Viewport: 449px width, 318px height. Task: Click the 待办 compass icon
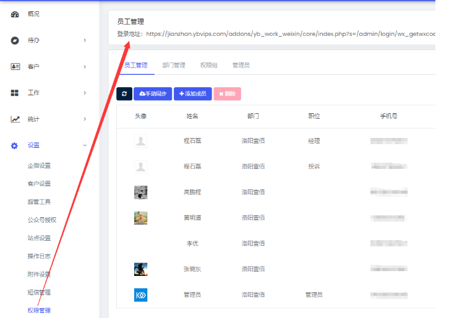click(x=15, y=40)
